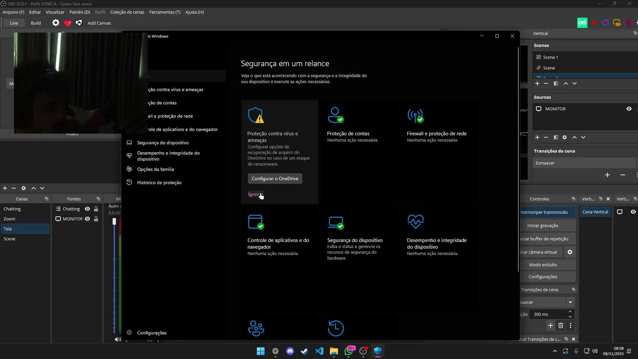Open Proteção de contas tile icon

[336, 115]
